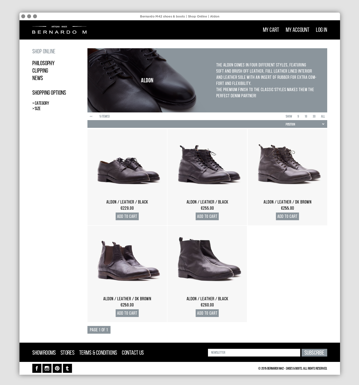Click the Subscribe newsletter button
Viewport: 359px width, 385px height.
click(x=314, y=353)
